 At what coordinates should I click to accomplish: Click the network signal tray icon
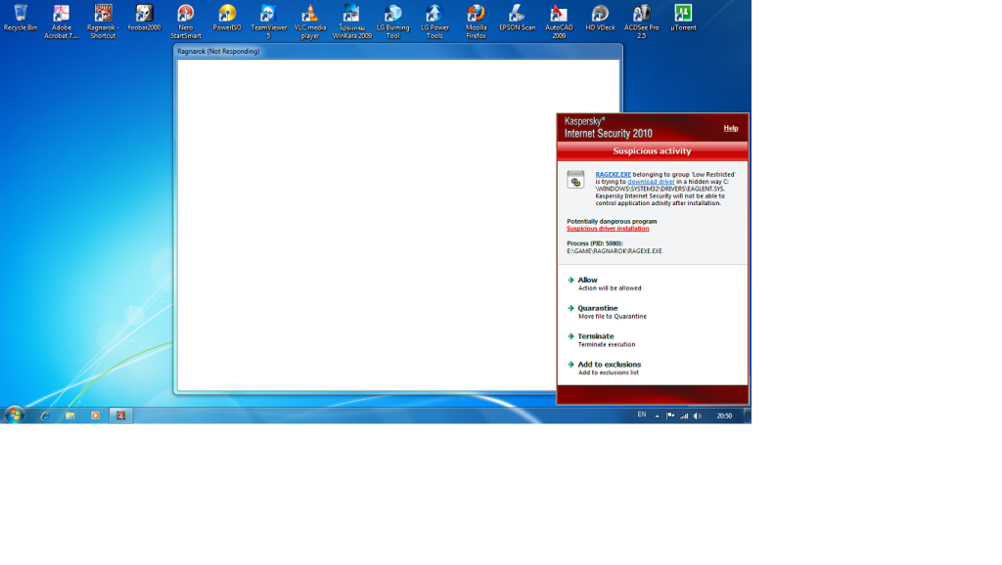tap(684, 415)
